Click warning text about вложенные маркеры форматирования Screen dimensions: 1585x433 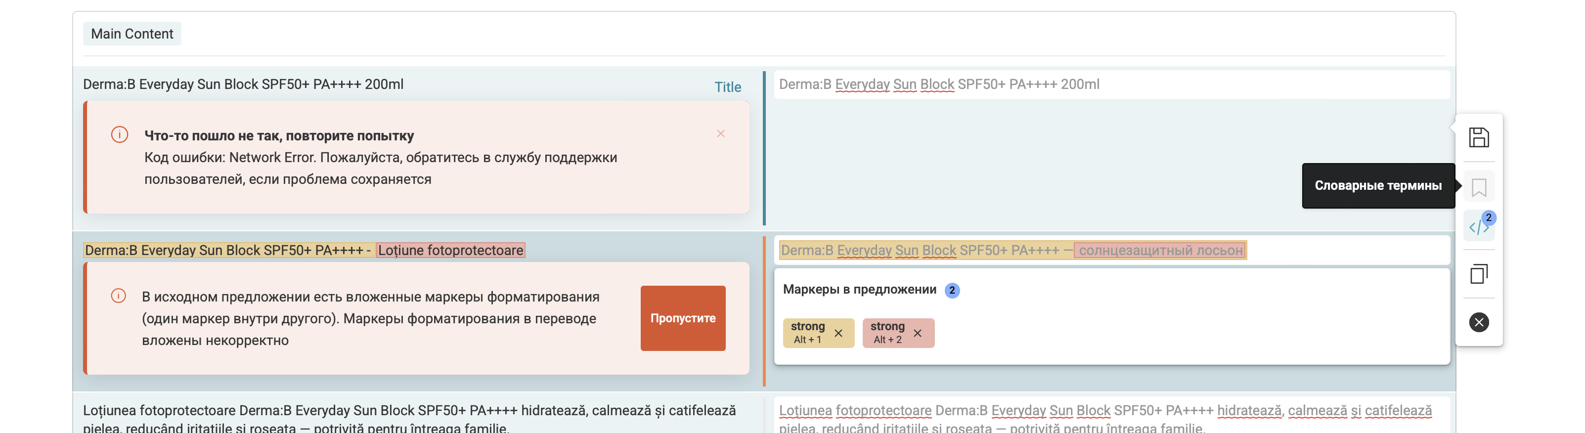point(370,319)
